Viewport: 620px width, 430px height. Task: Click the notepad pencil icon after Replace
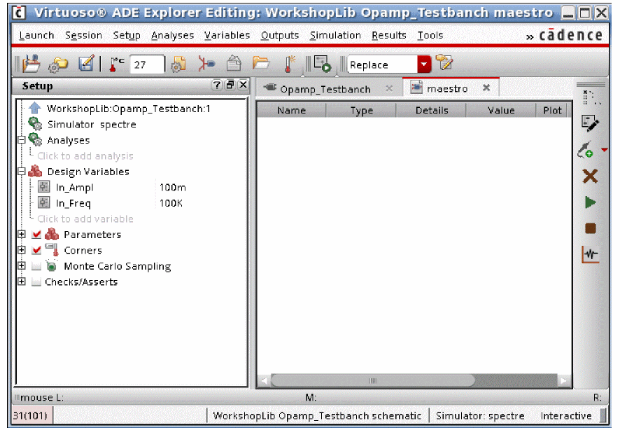(x=444, y=62)
